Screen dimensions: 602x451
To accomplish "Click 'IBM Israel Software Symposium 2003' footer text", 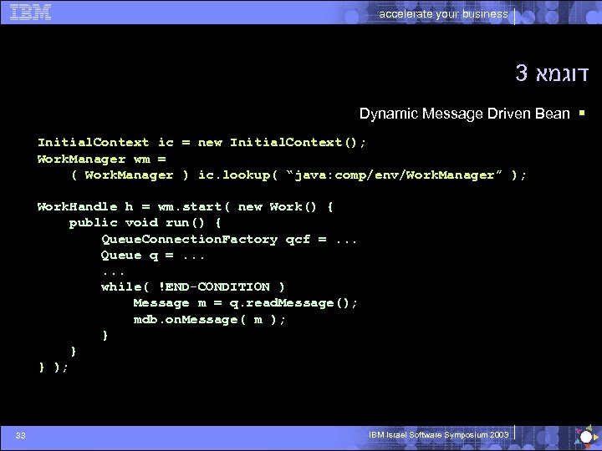I will [438, 435].
